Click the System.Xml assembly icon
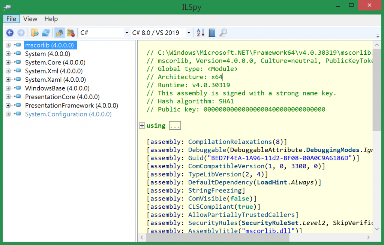384x245 pixels. pos(17,71)
